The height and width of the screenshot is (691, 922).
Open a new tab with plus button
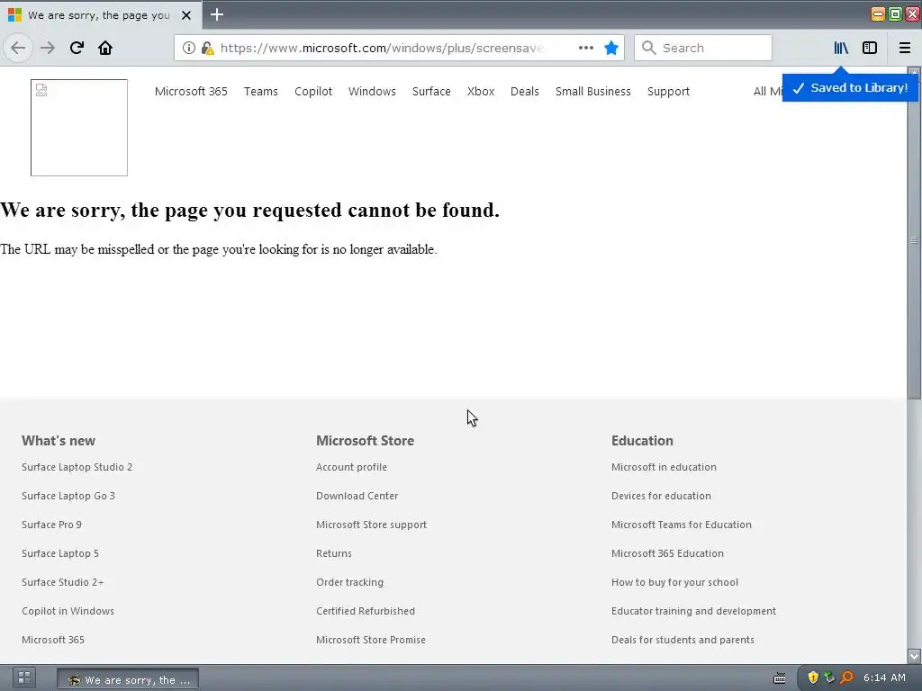point(217,14)
